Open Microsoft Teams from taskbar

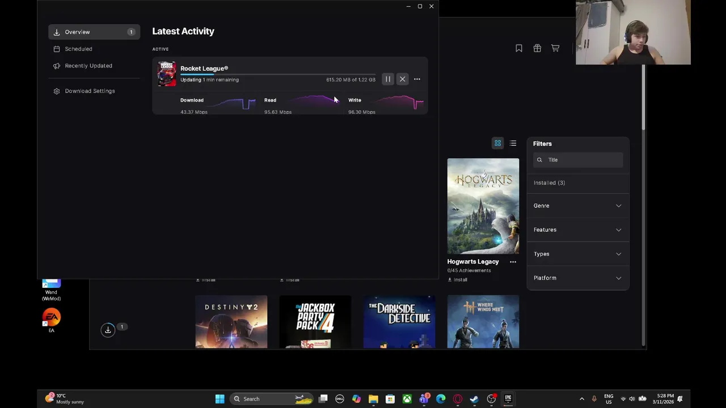point(424,399)
